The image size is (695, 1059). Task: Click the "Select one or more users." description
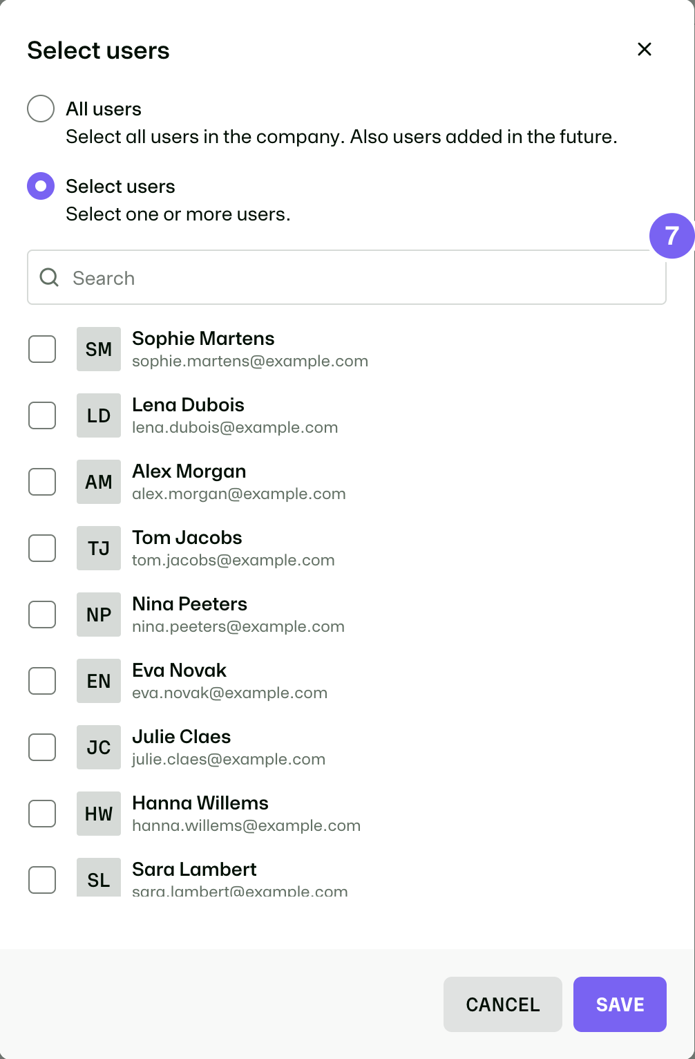178,214
